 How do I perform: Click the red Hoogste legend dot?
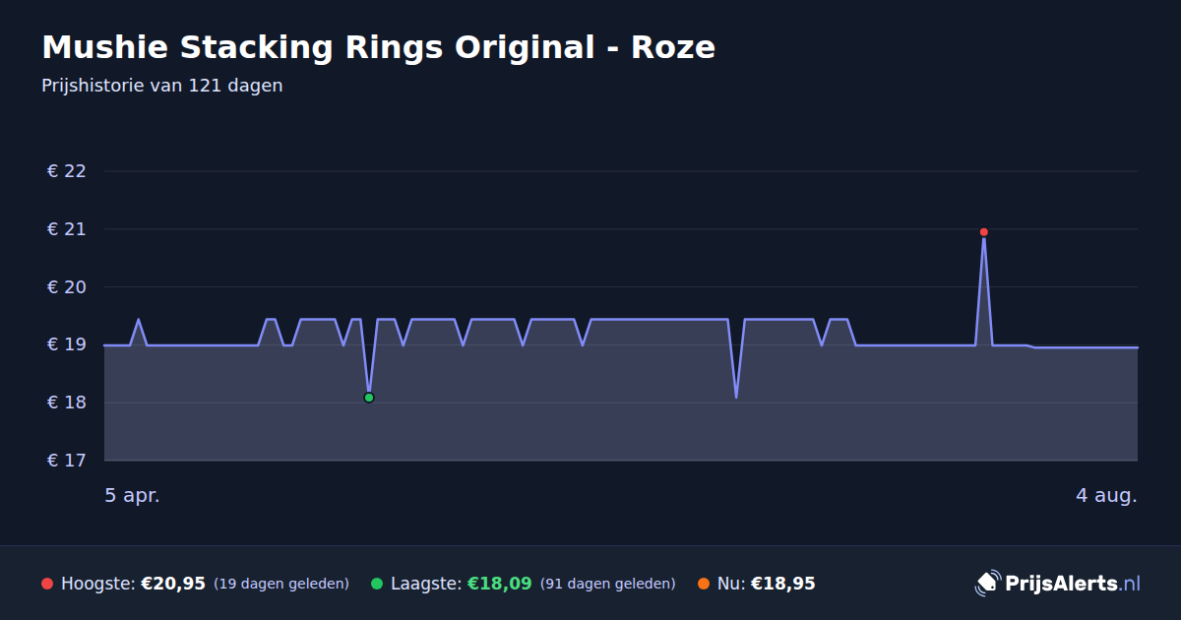47,584
